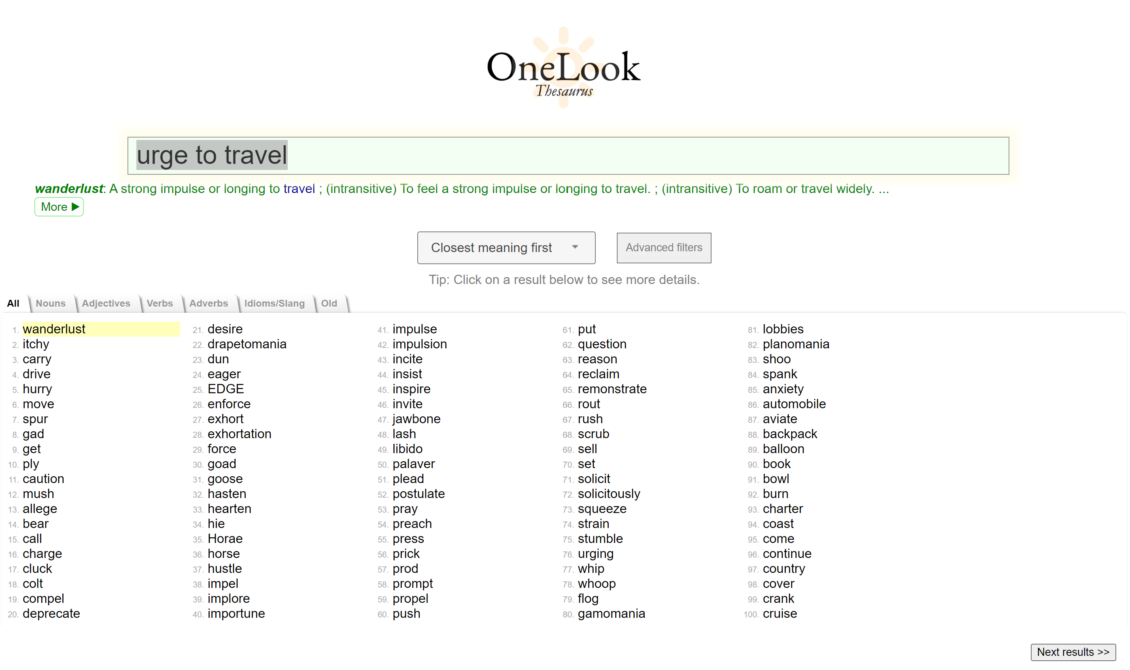Toggle the wanderlust highlighted result
Screen dimensions: 1130x670
pyautogui.click(x=53, y=328)
